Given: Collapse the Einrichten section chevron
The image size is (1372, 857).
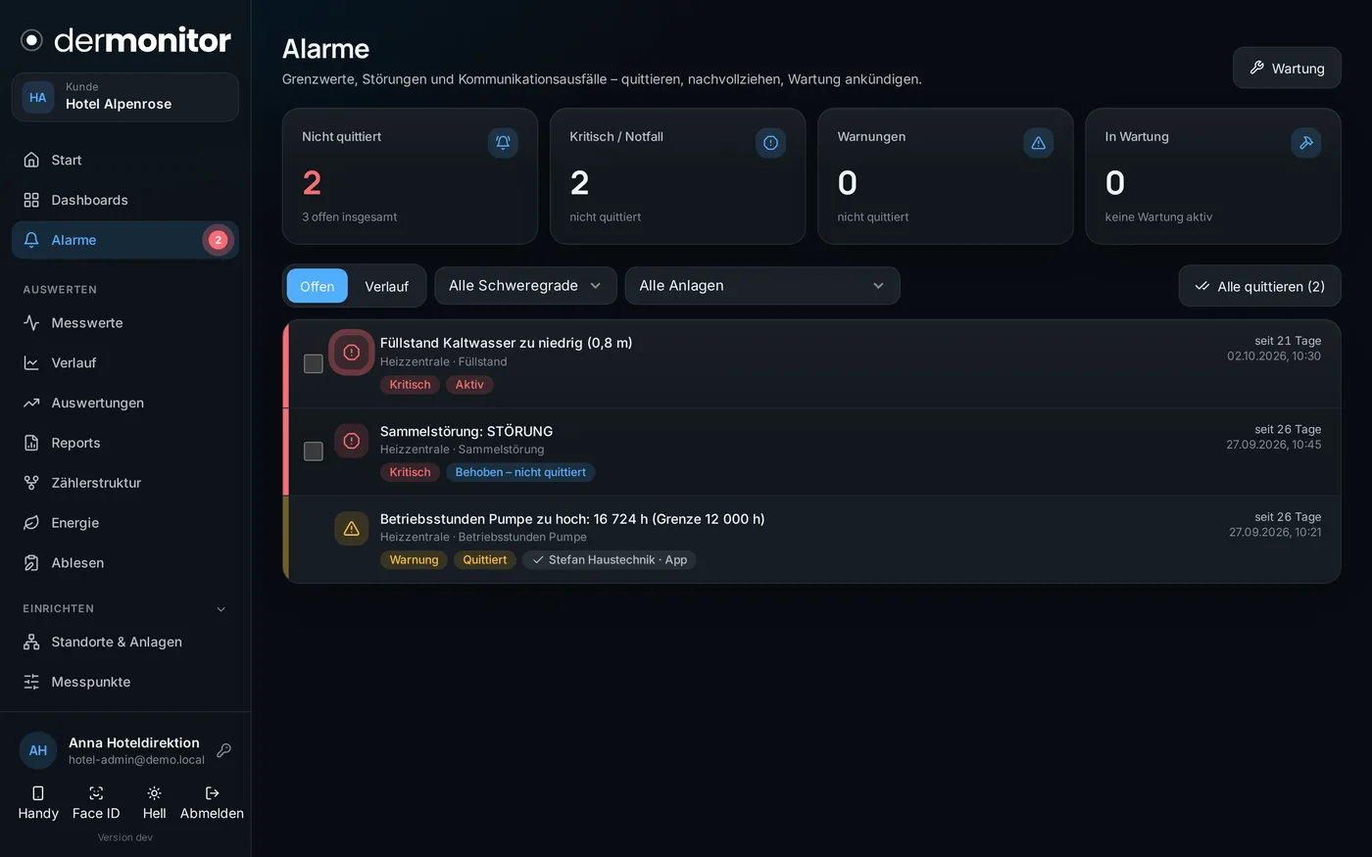Looking at the screenshot, I should click(220, 609).
